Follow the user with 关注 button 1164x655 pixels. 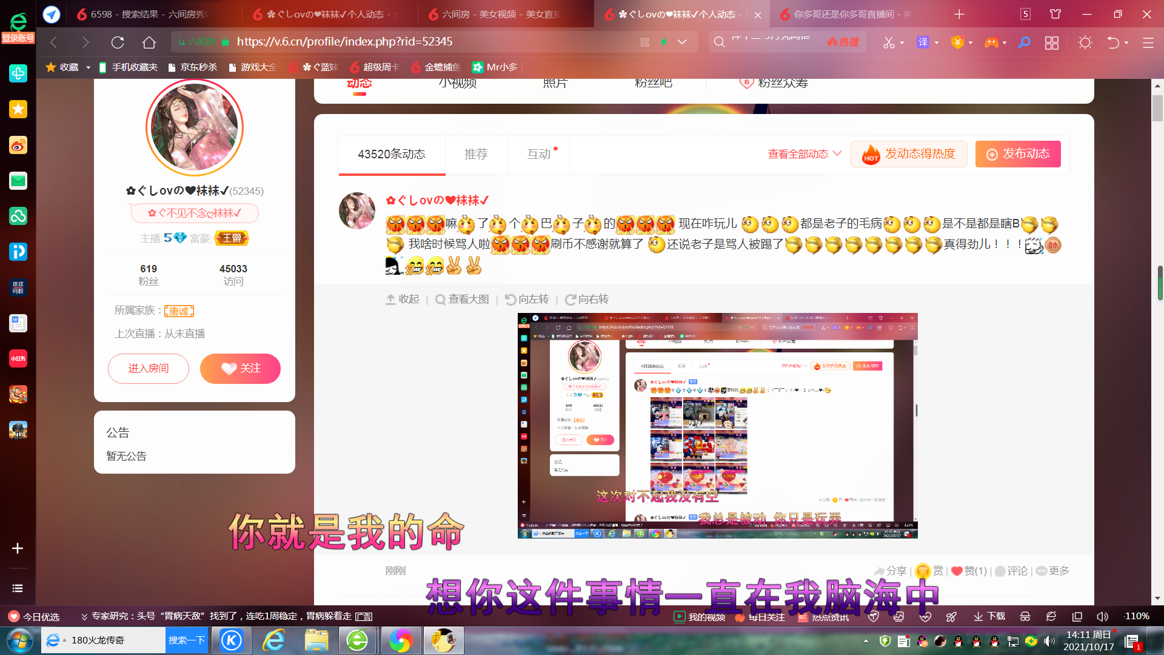pos(240,369)
